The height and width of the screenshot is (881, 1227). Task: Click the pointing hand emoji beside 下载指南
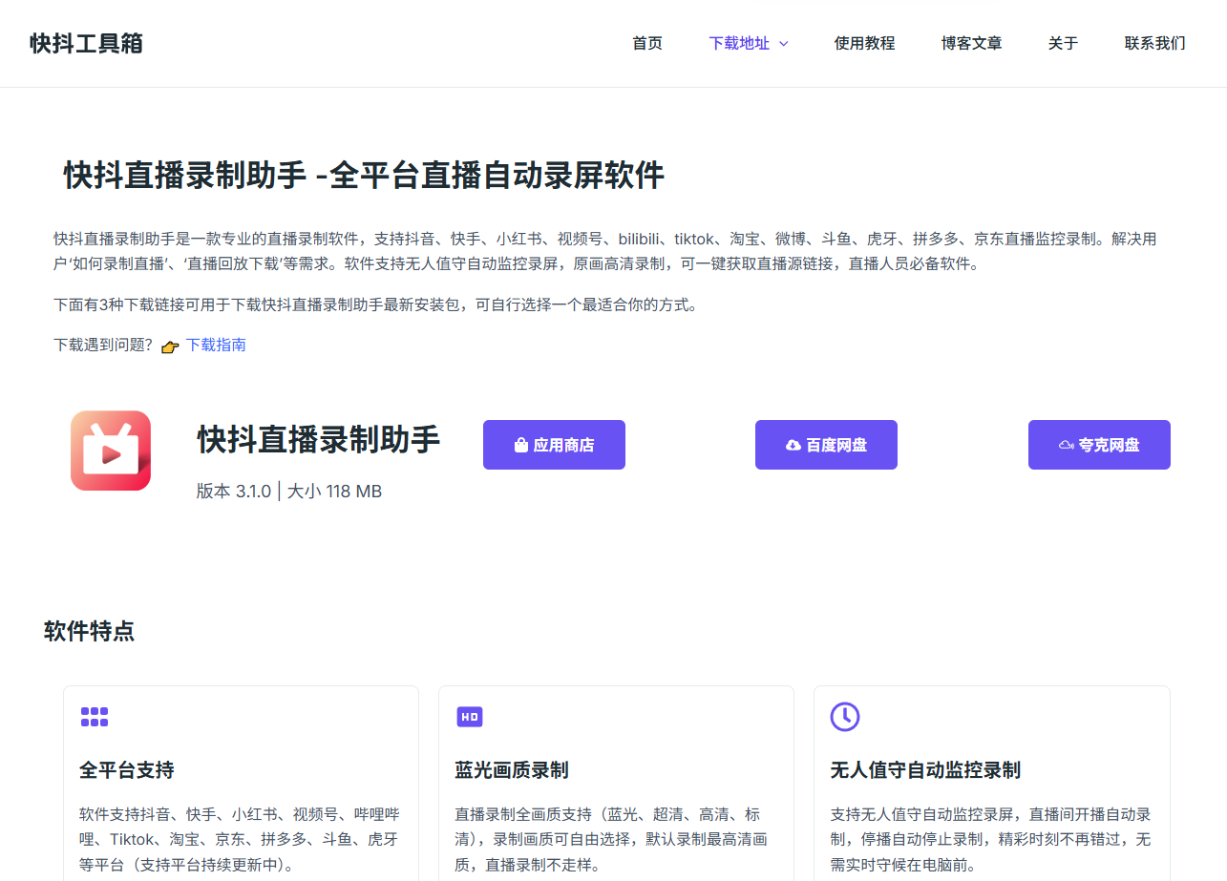click(x=170, y=346)
